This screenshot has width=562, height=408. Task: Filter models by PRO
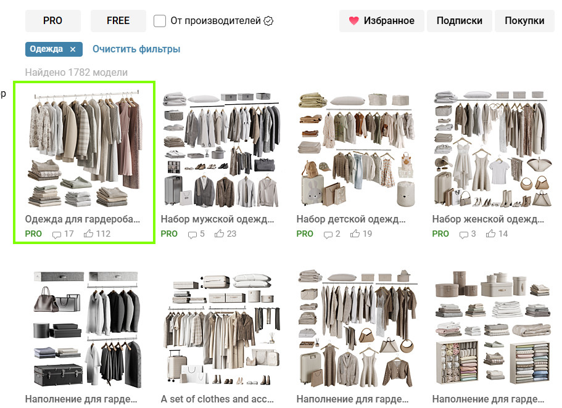(52, 21)
